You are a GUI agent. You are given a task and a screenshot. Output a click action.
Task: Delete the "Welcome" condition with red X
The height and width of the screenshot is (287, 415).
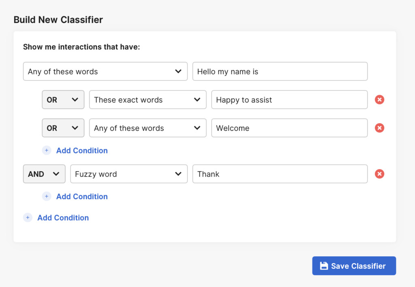coord(379,128)
